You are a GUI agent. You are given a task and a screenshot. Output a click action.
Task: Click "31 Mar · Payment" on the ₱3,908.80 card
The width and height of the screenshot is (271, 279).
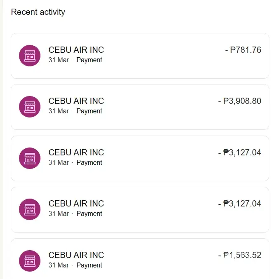[75, 111]
